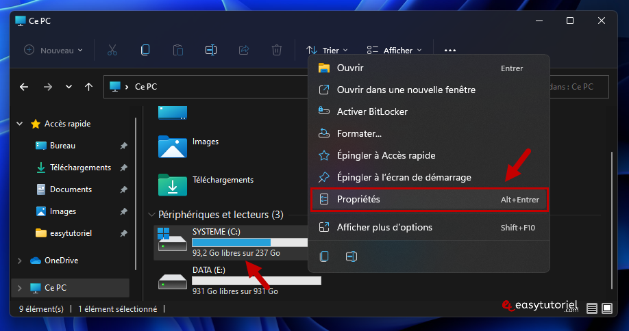Open the Afficher view dropdown

click(394, 50)
